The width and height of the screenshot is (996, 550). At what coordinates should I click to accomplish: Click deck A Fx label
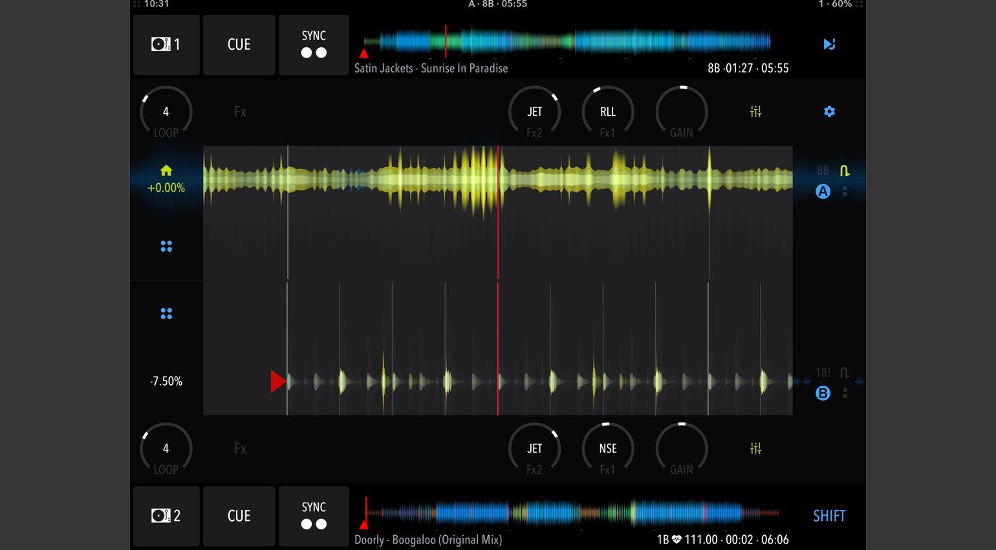point(240,112)
